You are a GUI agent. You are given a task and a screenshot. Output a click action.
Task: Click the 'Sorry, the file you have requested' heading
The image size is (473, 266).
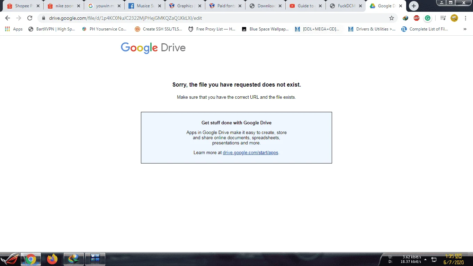[237, 85]
